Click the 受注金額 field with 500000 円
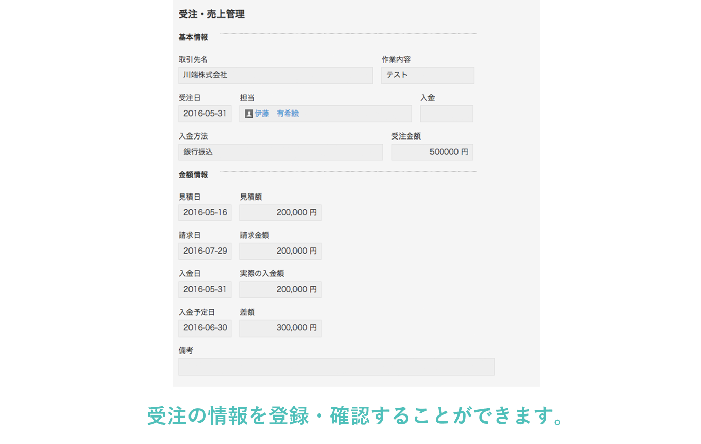Image resolution: width=701 pixels, height=444 pixels. tap(432, 152)
